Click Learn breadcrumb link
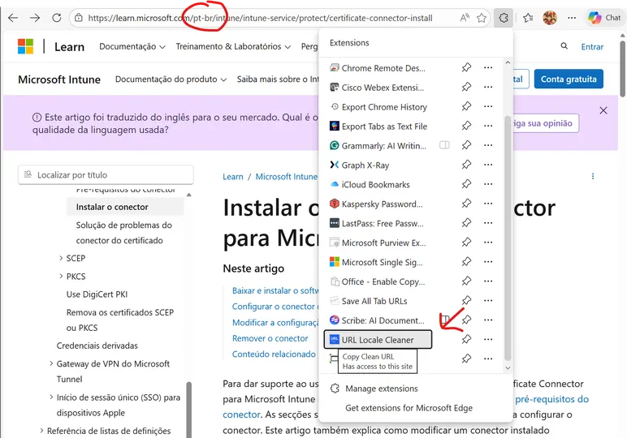The width and height of the screenshot is (627, 438). [233, 177]
